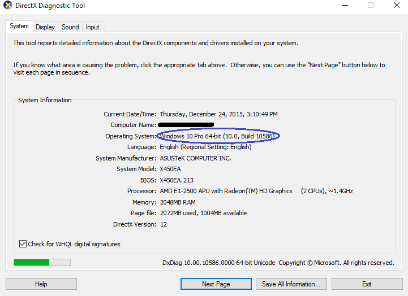
Task: Click the Computer Name label
Action: coord(133,125)
